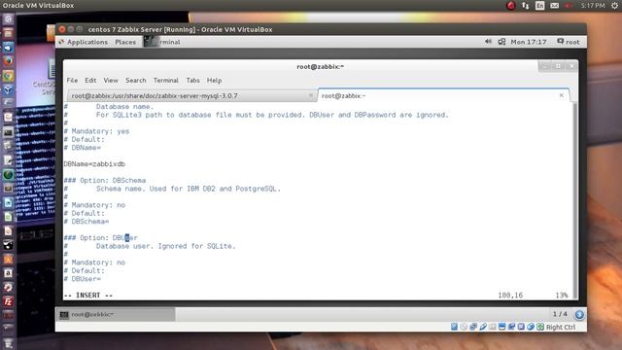The width and height of the screenshot is (622, 350).
Task: Open the CentOS network connection icon
Action: (501, 42)
